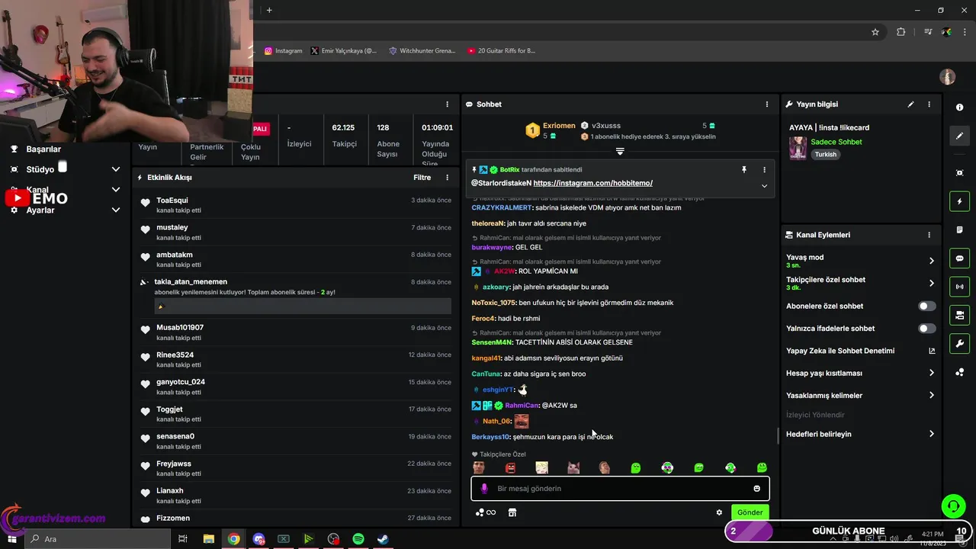Toggle the broadcast signal sidebar icon
Viewport: 976px width, 549px height.
(x=960, y=287)
